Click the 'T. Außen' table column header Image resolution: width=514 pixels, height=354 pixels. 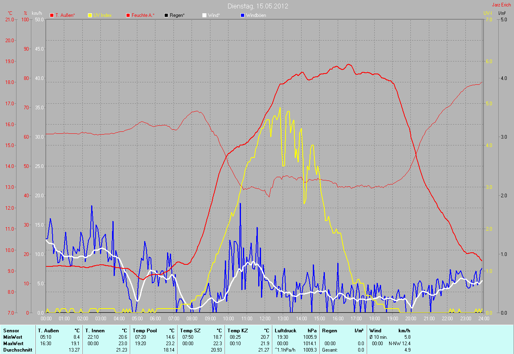coord(49,331)
